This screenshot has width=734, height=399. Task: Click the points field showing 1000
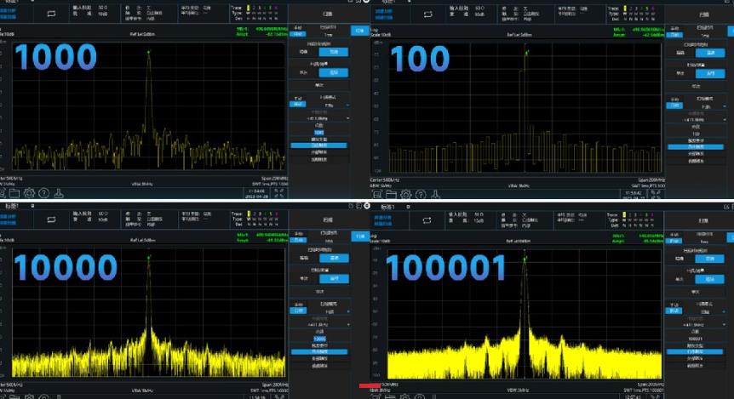point(319,133)
